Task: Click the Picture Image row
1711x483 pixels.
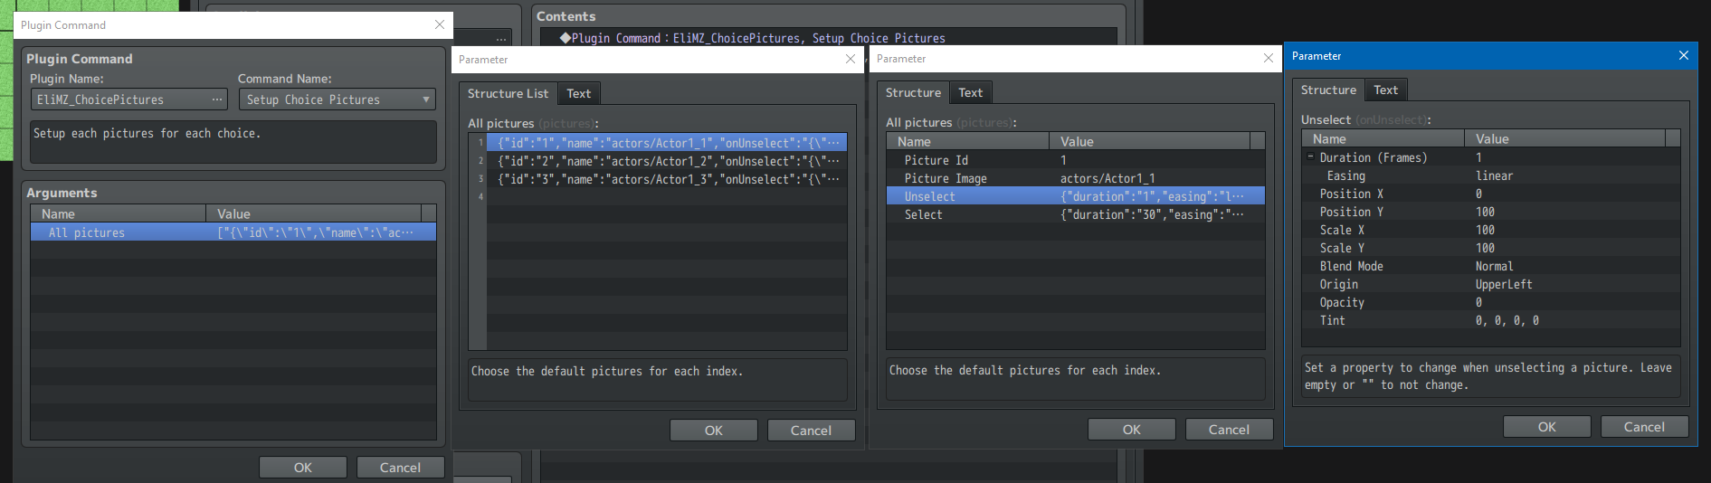Action: pyautogui.click(x=1075, y=178)
